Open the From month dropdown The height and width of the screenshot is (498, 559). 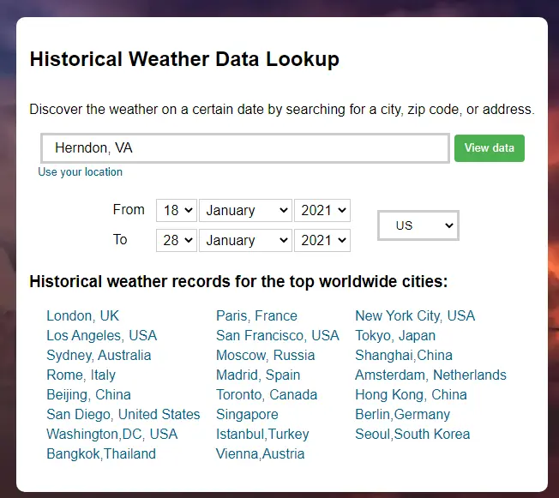tap(245, 210)
